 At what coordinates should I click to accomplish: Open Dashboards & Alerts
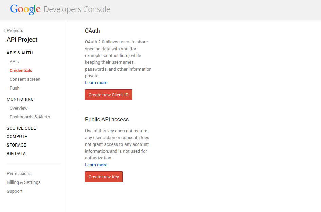pos(30,117)
